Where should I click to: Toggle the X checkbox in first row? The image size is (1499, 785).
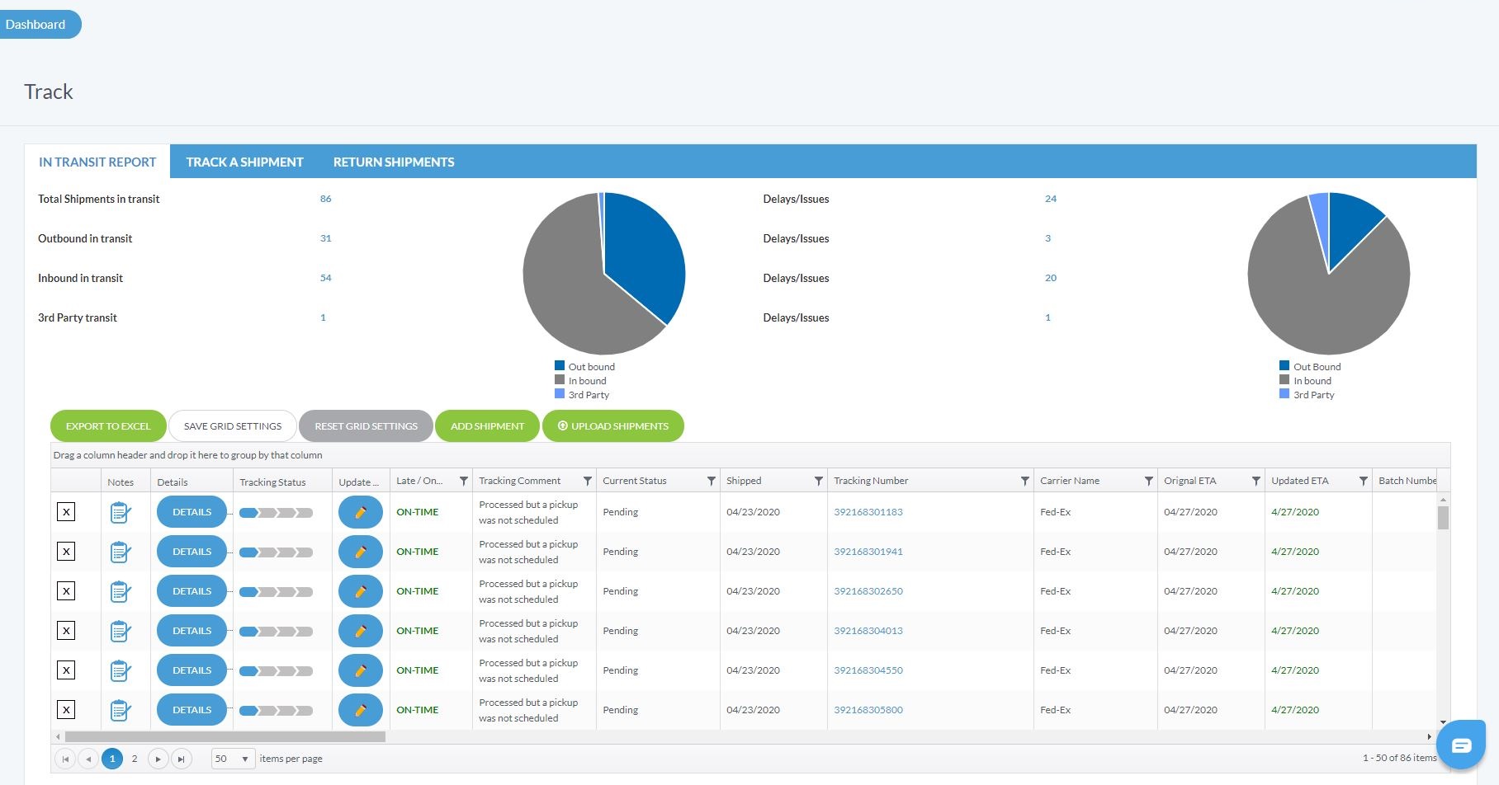[66, 512]
